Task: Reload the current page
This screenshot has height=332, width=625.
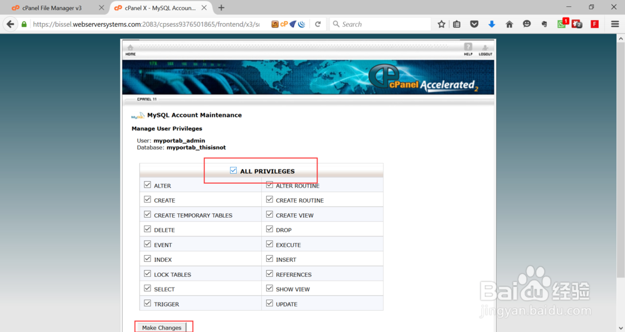Action: point(317,24)
